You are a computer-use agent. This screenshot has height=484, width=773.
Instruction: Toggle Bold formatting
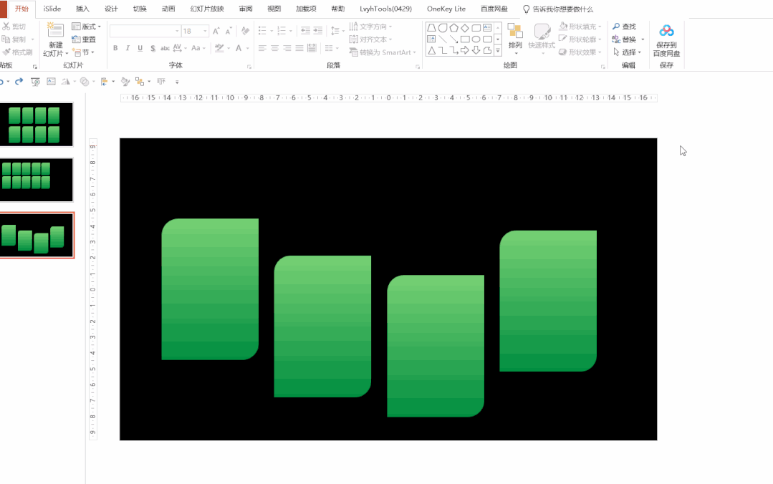click(115, 49)
